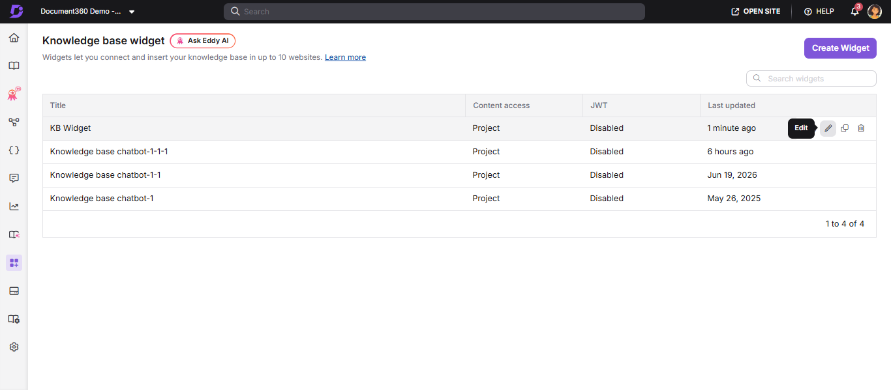Click 'Jun 19, 2026' date cell

732,175
